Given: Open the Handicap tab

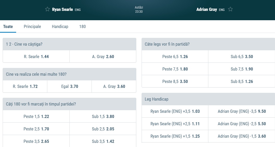Looking at the screenshot, I should tap(60, 26).
